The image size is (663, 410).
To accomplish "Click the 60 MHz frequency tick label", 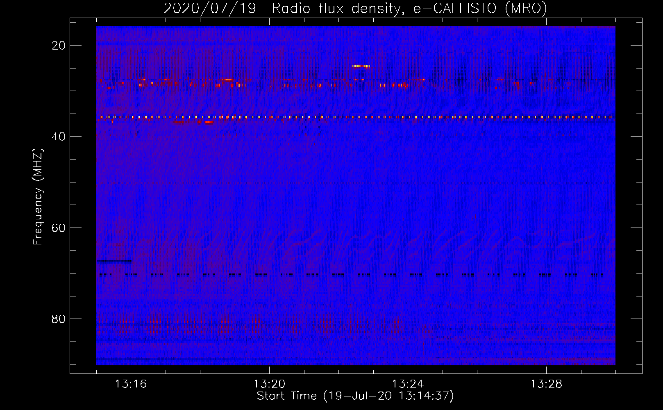I will tap(59, 228).
